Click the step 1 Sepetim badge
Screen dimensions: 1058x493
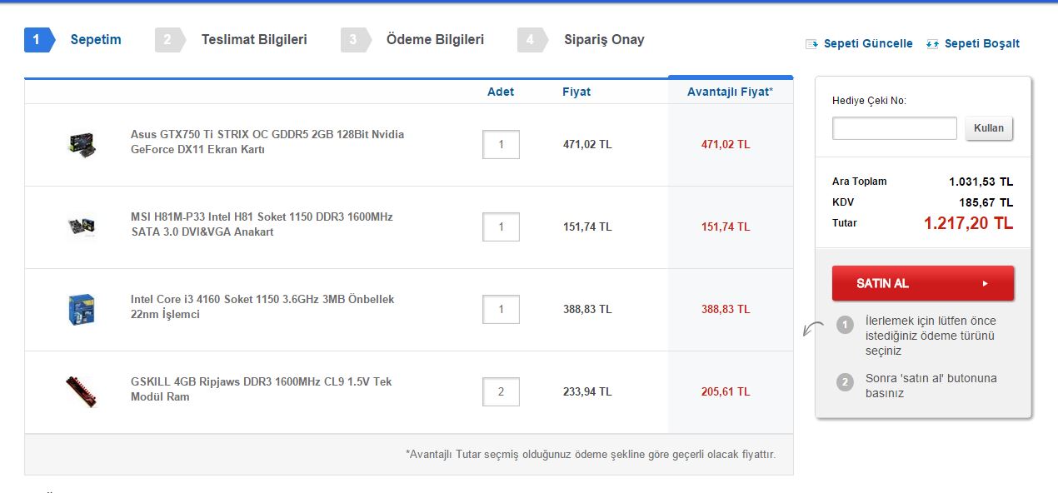pyautogui.click(x=37, y=40)
